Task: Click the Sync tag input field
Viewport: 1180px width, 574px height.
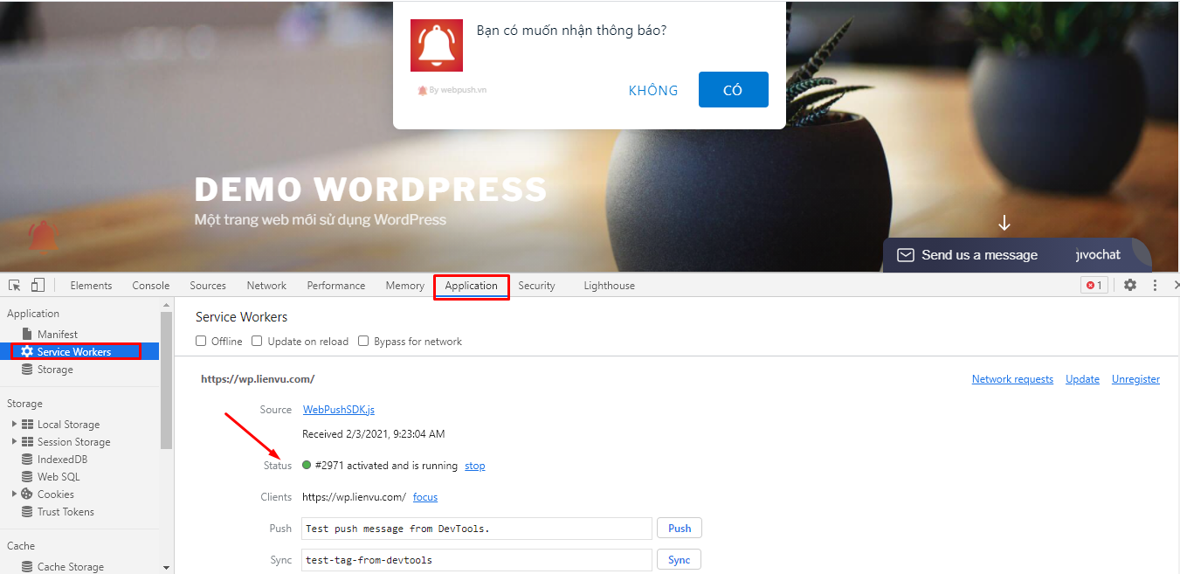Action: (477, 560)
